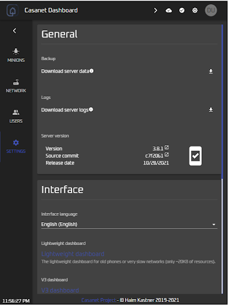The width and height of the screenshot is (228, 305).
Task: Click the settings page vertical scrollbar
Action: click(x=222, y=159)
